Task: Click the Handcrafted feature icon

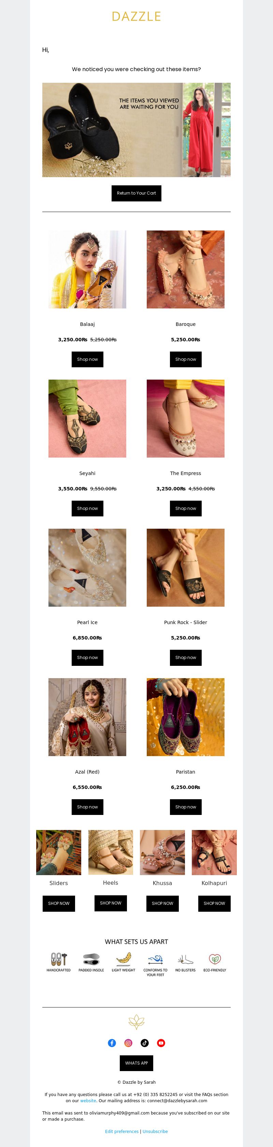Action: click(59, 959)
